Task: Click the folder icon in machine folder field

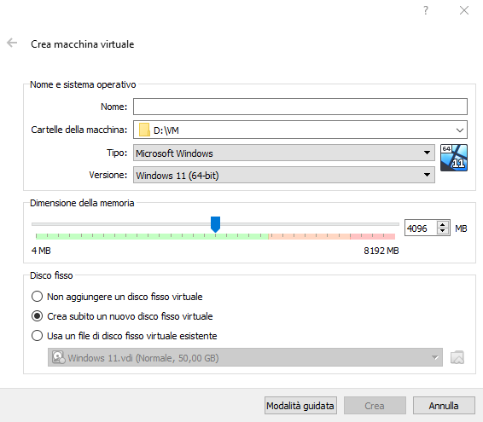Action: click(144, 130)
